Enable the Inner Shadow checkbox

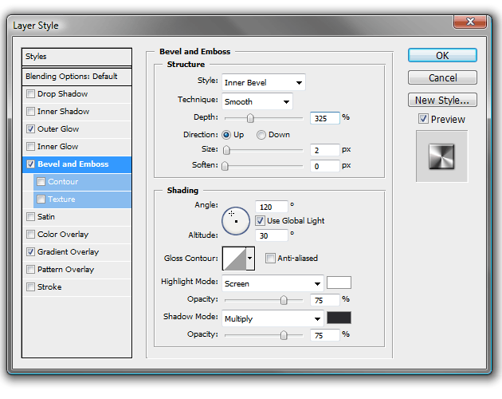click(30, 111)
